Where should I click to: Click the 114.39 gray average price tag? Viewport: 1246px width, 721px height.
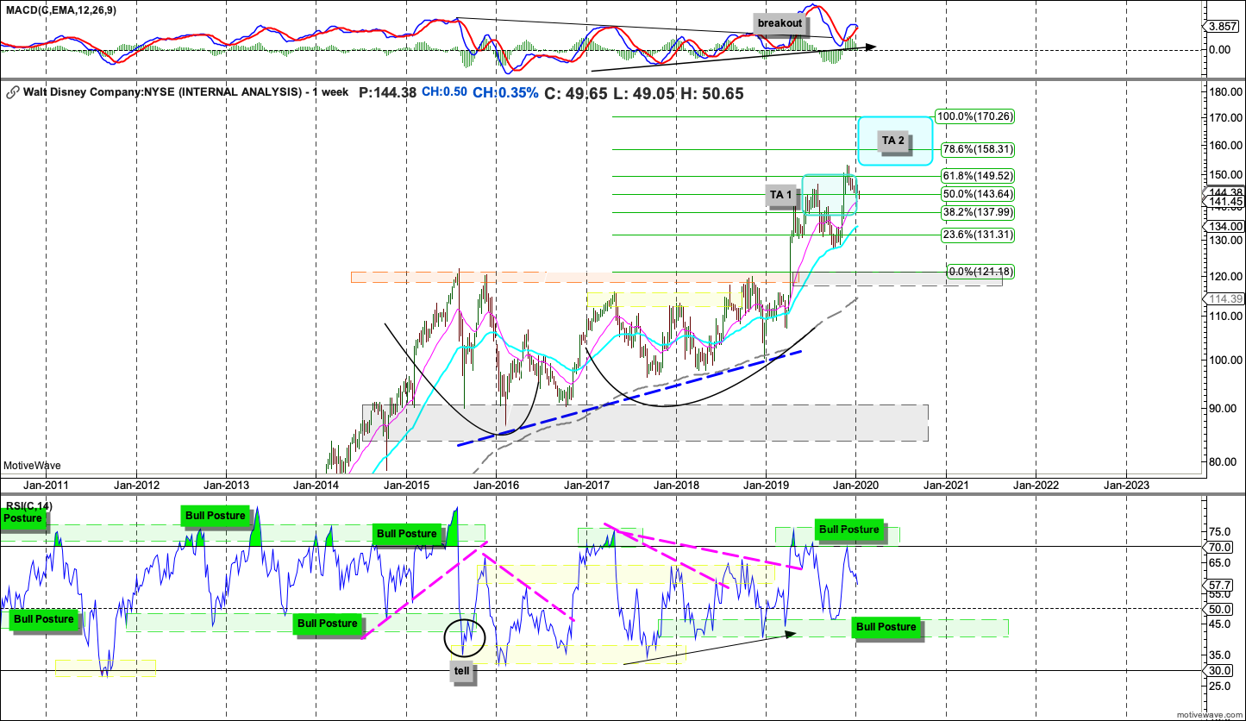(1224, 298)
